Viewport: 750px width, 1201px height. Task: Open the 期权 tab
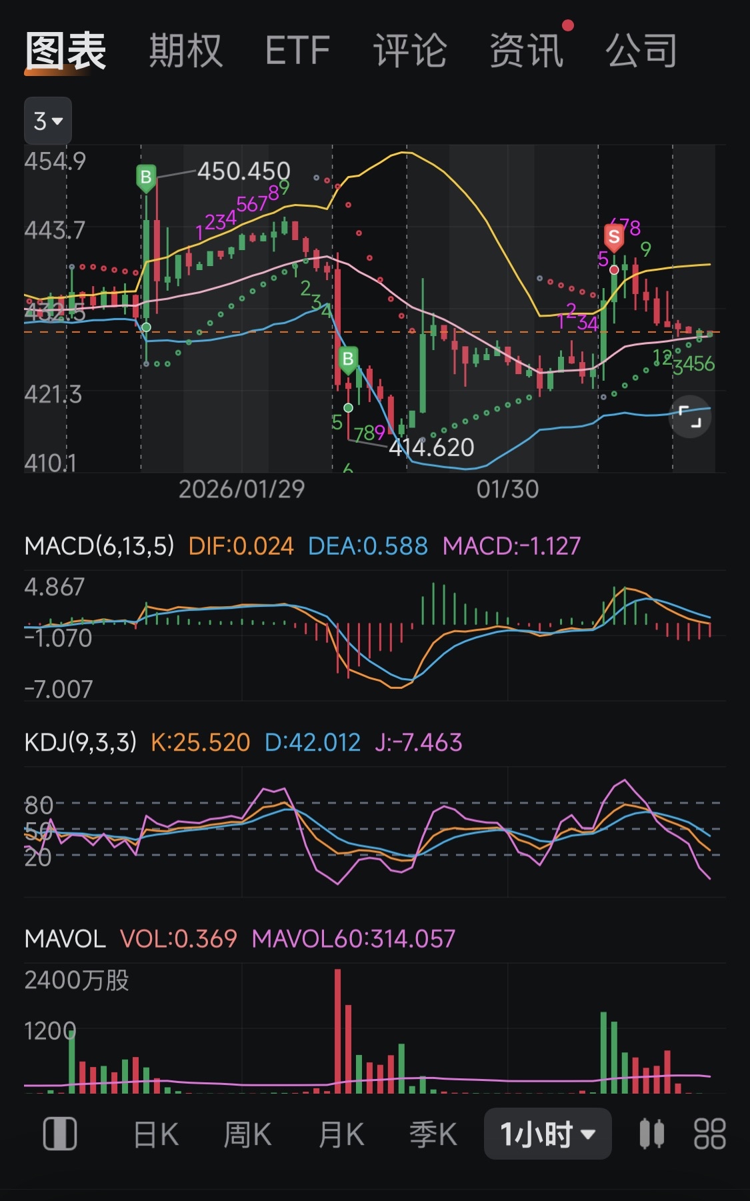click(185, 51)
